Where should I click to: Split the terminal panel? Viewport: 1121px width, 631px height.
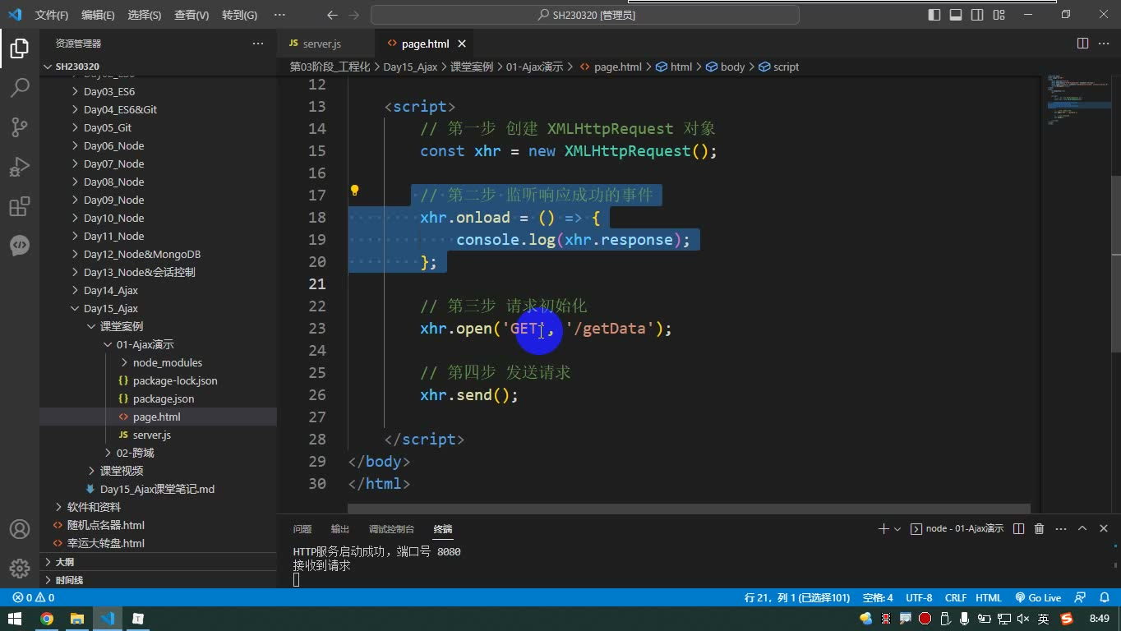1018,529
